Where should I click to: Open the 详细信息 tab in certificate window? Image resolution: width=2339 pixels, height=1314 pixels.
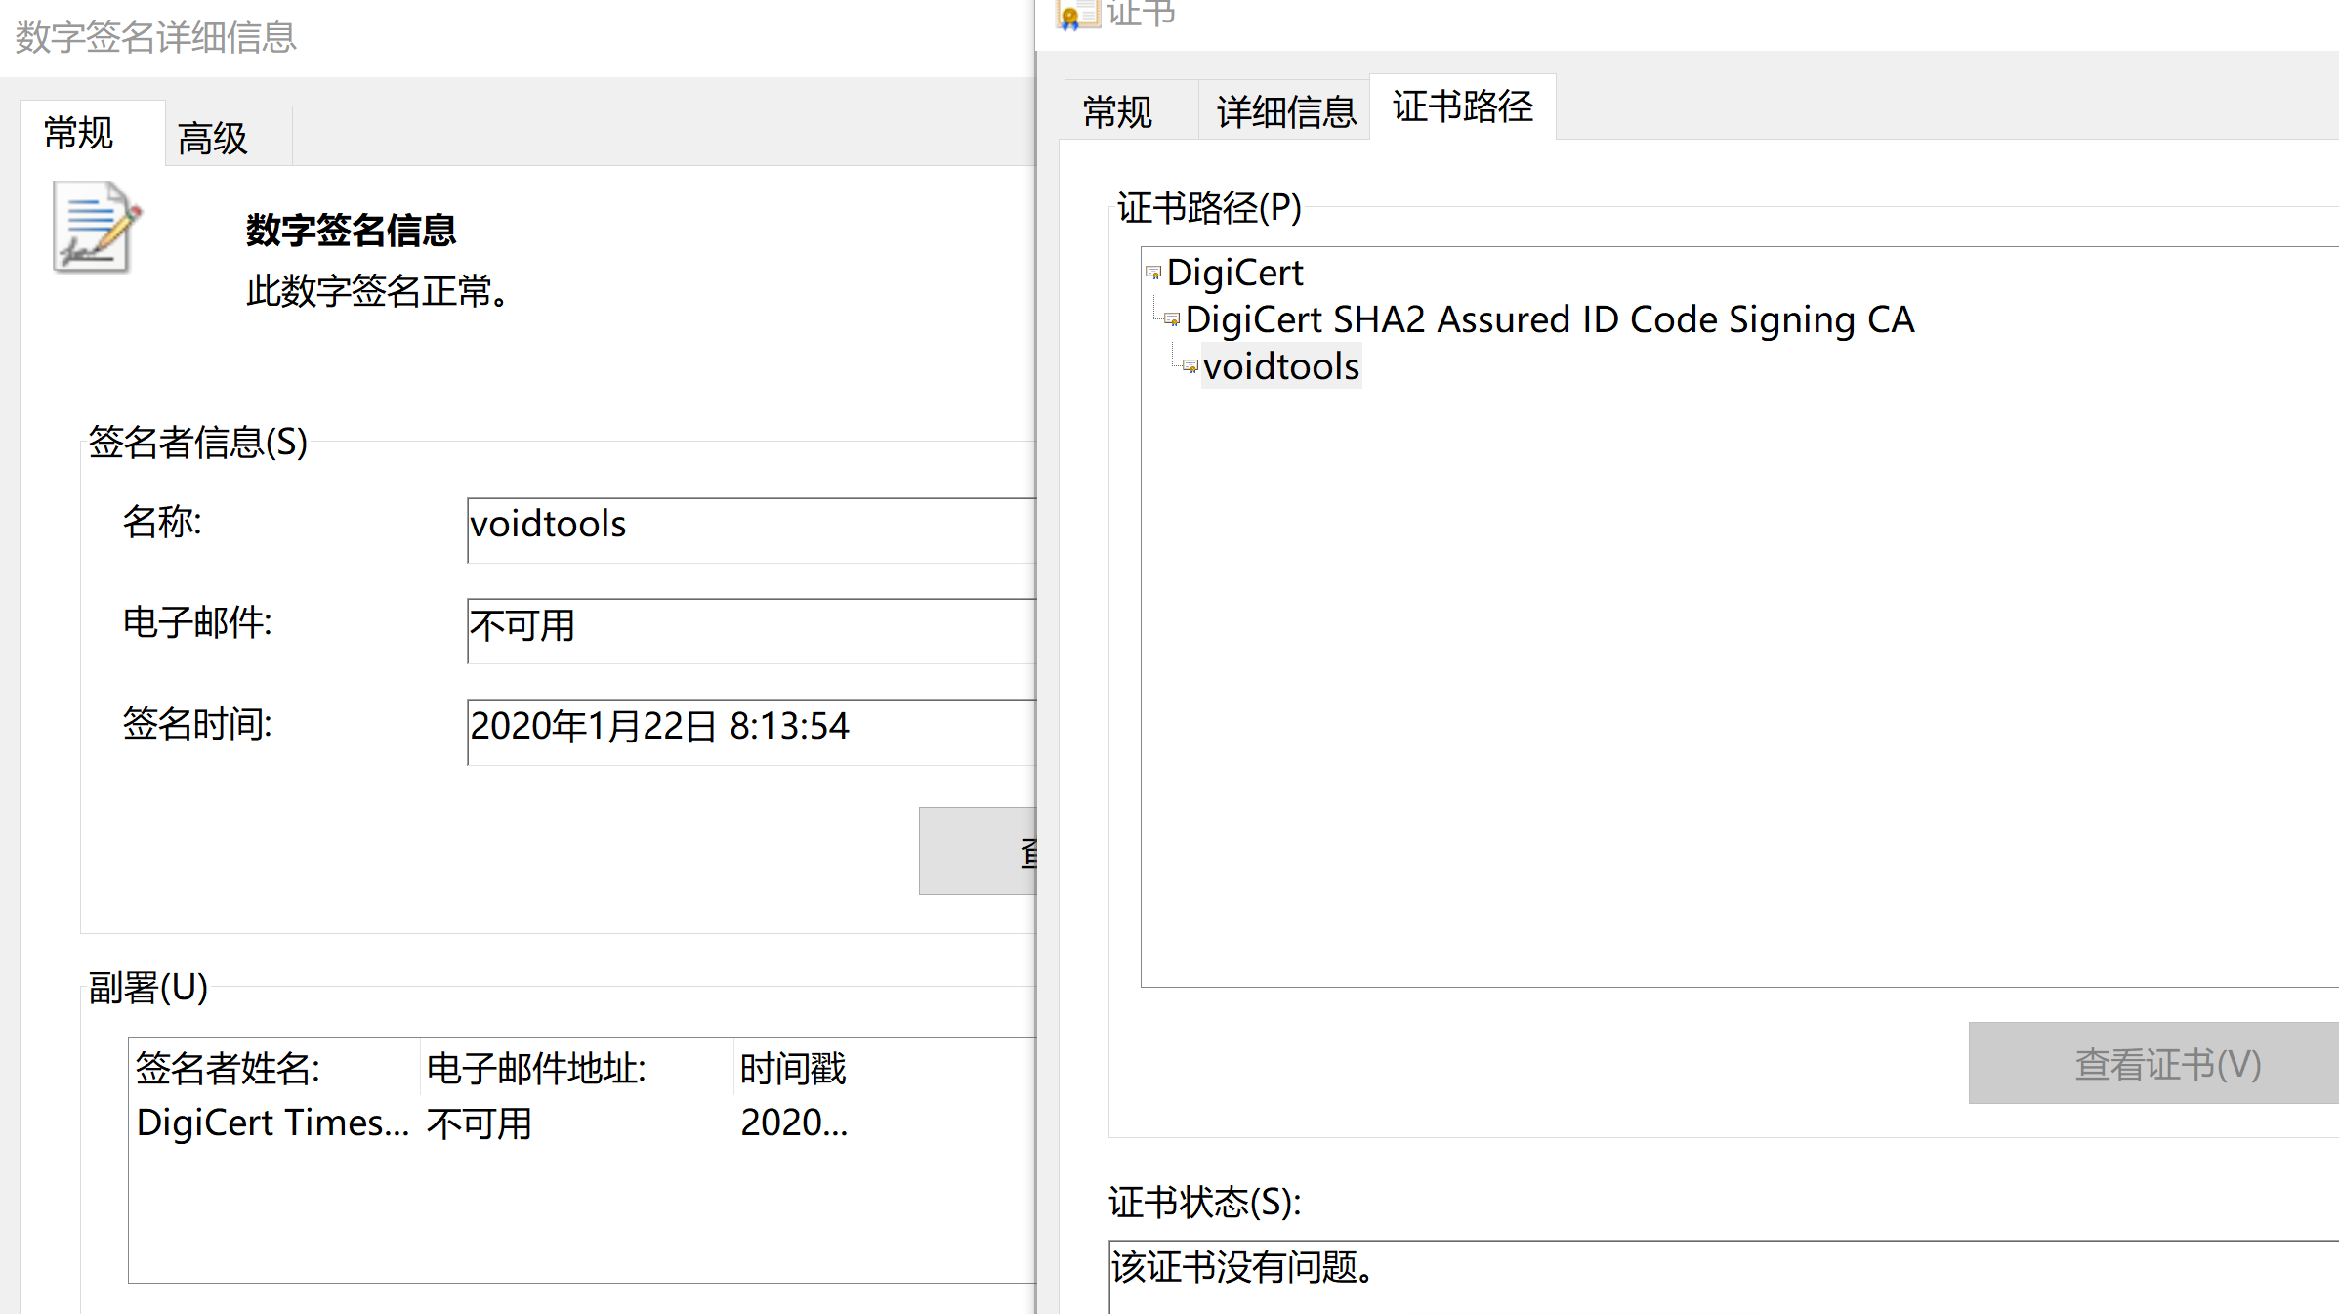pos(1285,112)
